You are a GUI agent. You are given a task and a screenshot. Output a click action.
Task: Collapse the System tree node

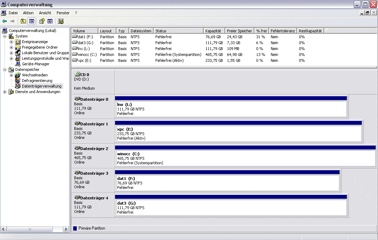[5, 36]
